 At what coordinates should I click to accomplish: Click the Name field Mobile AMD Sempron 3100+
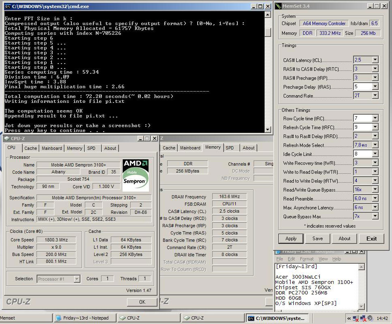tap(78, 165)
